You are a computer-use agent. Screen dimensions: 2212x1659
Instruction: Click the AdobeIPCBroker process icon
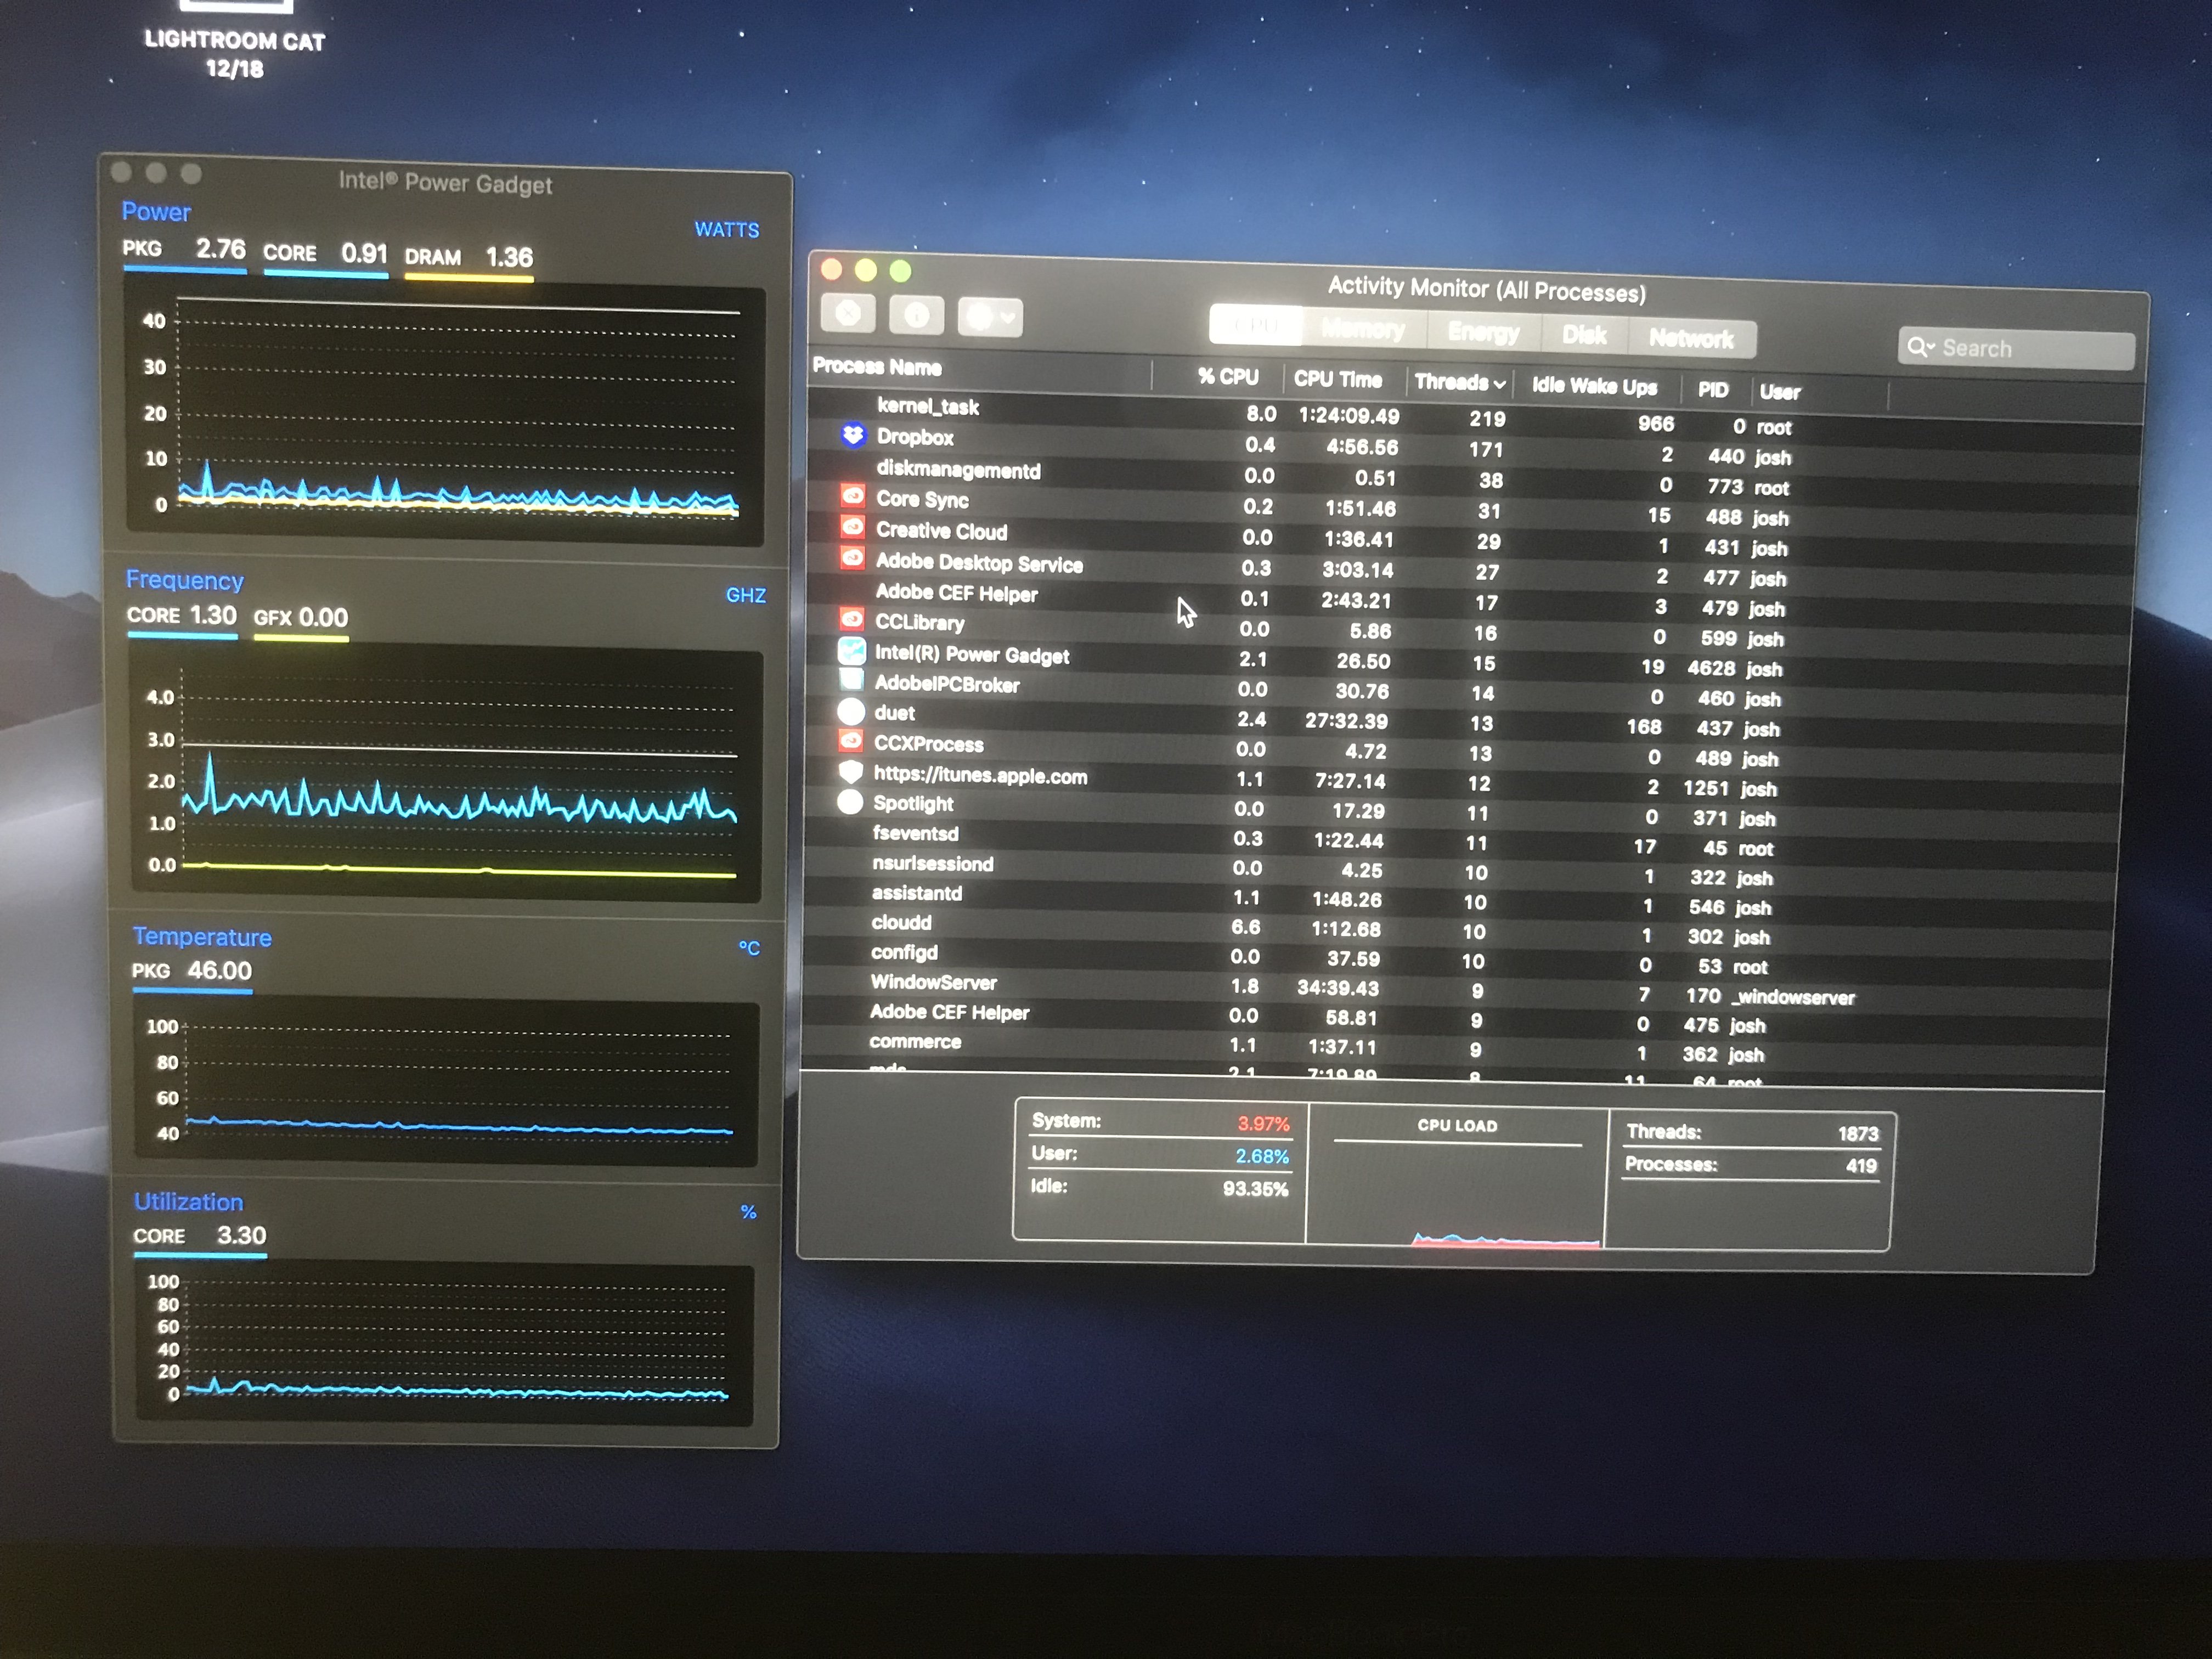pos(851,681)
